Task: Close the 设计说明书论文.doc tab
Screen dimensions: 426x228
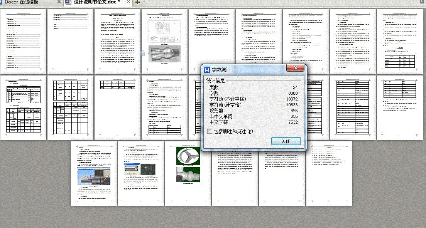Action: pos(128,2)
